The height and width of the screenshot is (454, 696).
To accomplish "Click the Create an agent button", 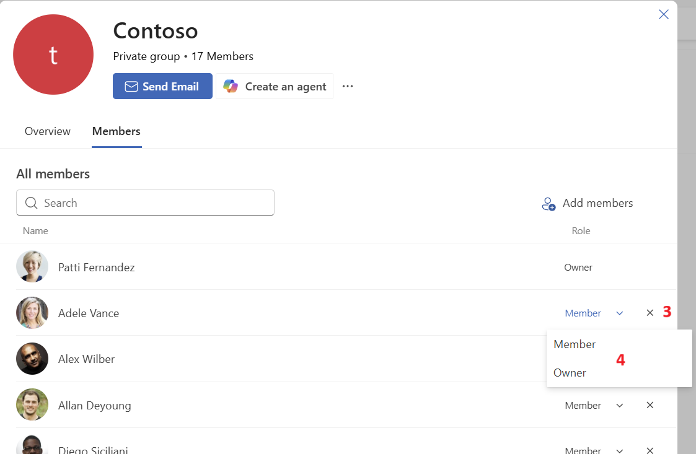I will point(275,86).
